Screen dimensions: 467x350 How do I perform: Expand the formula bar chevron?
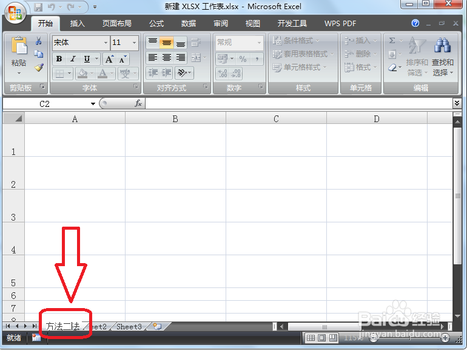[457, 103]
